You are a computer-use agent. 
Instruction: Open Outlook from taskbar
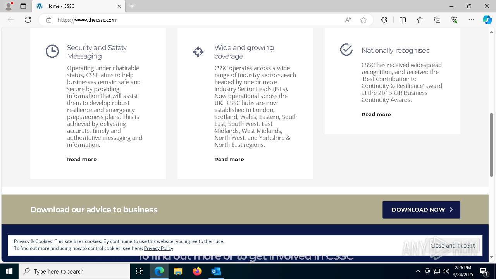(216, 271)
